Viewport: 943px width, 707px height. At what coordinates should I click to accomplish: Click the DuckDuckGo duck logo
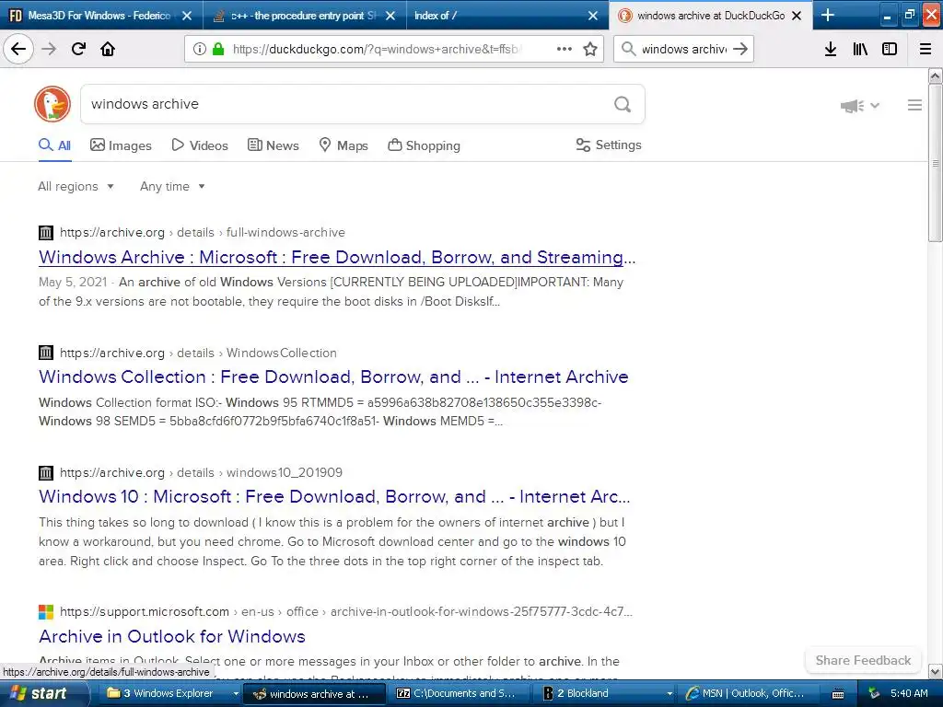coord(52,104)
